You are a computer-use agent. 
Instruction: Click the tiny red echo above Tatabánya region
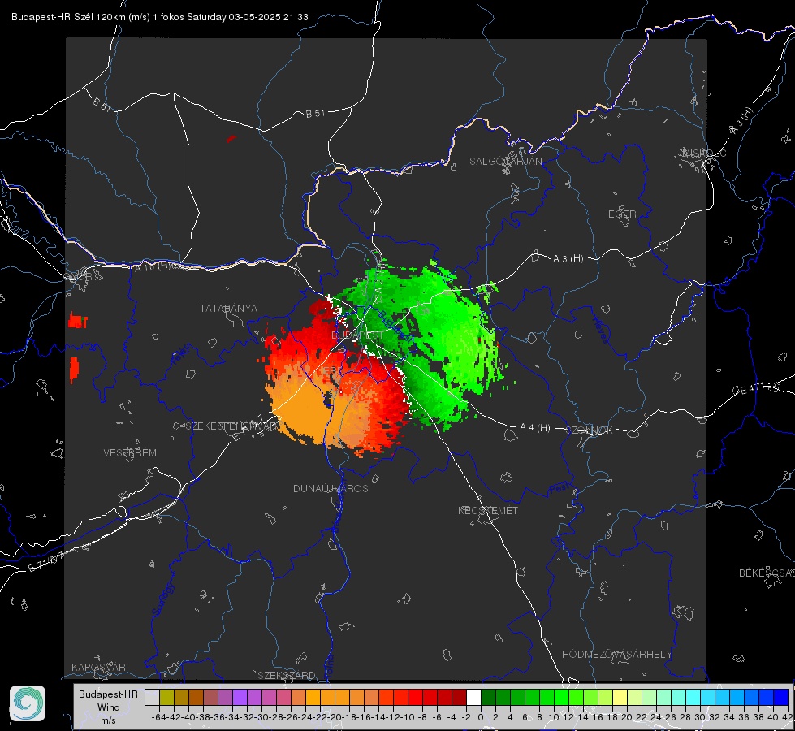click(231, 138)
